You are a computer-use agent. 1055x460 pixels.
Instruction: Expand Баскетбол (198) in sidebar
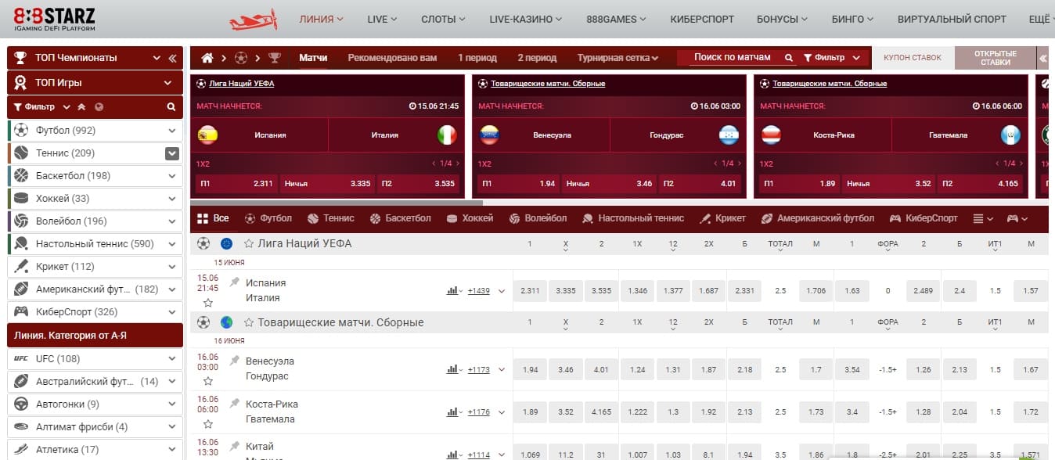(172, 176)
